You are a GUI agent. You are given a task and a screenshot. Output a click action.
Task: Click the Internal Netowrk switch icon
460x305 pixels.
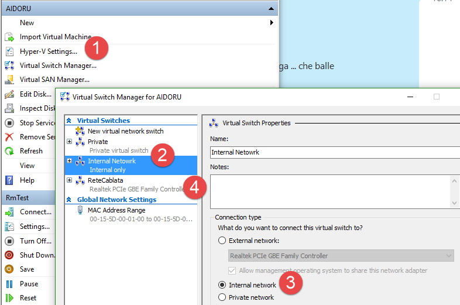[x=80, y=161]
